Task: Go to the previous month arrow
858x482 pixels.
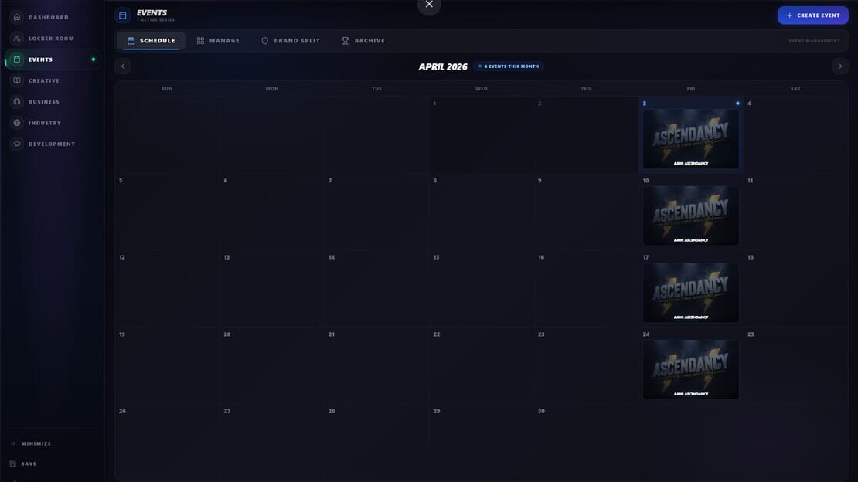Action: 123,66
